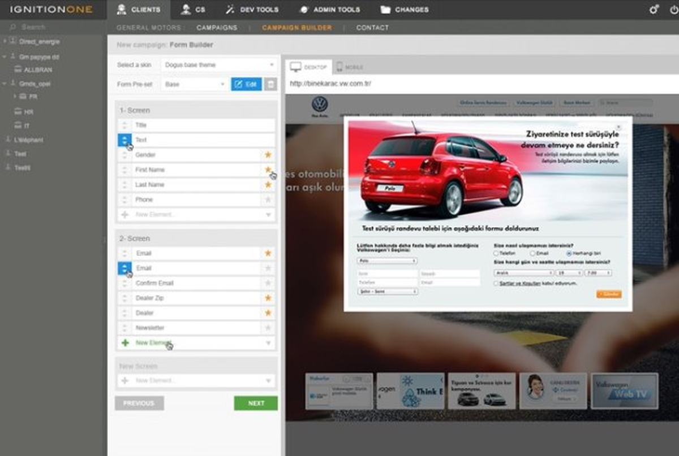679x456 pixels.
Task: Click the reorder handle beside Dealer Zip
Action: 124,298
